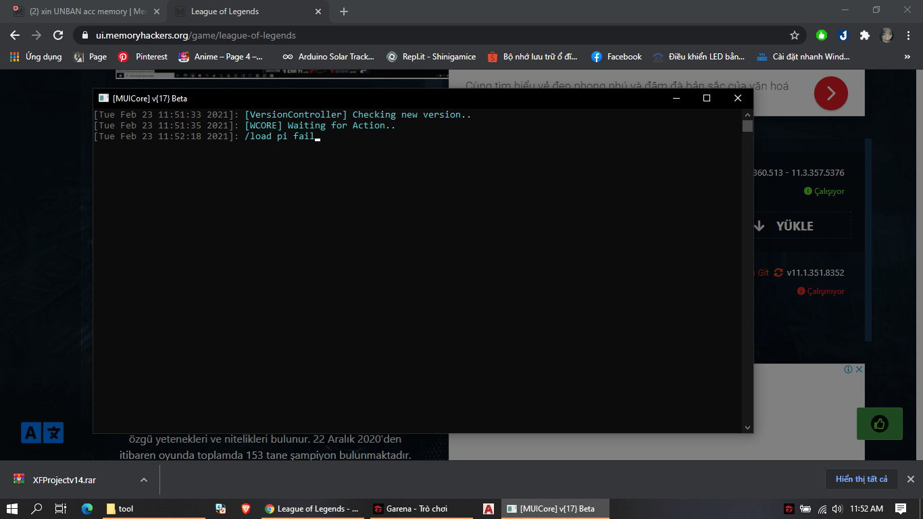This screenshot has height=519, width=923.
Task: Open Windows taskbar search
Action: click(37, 508)
